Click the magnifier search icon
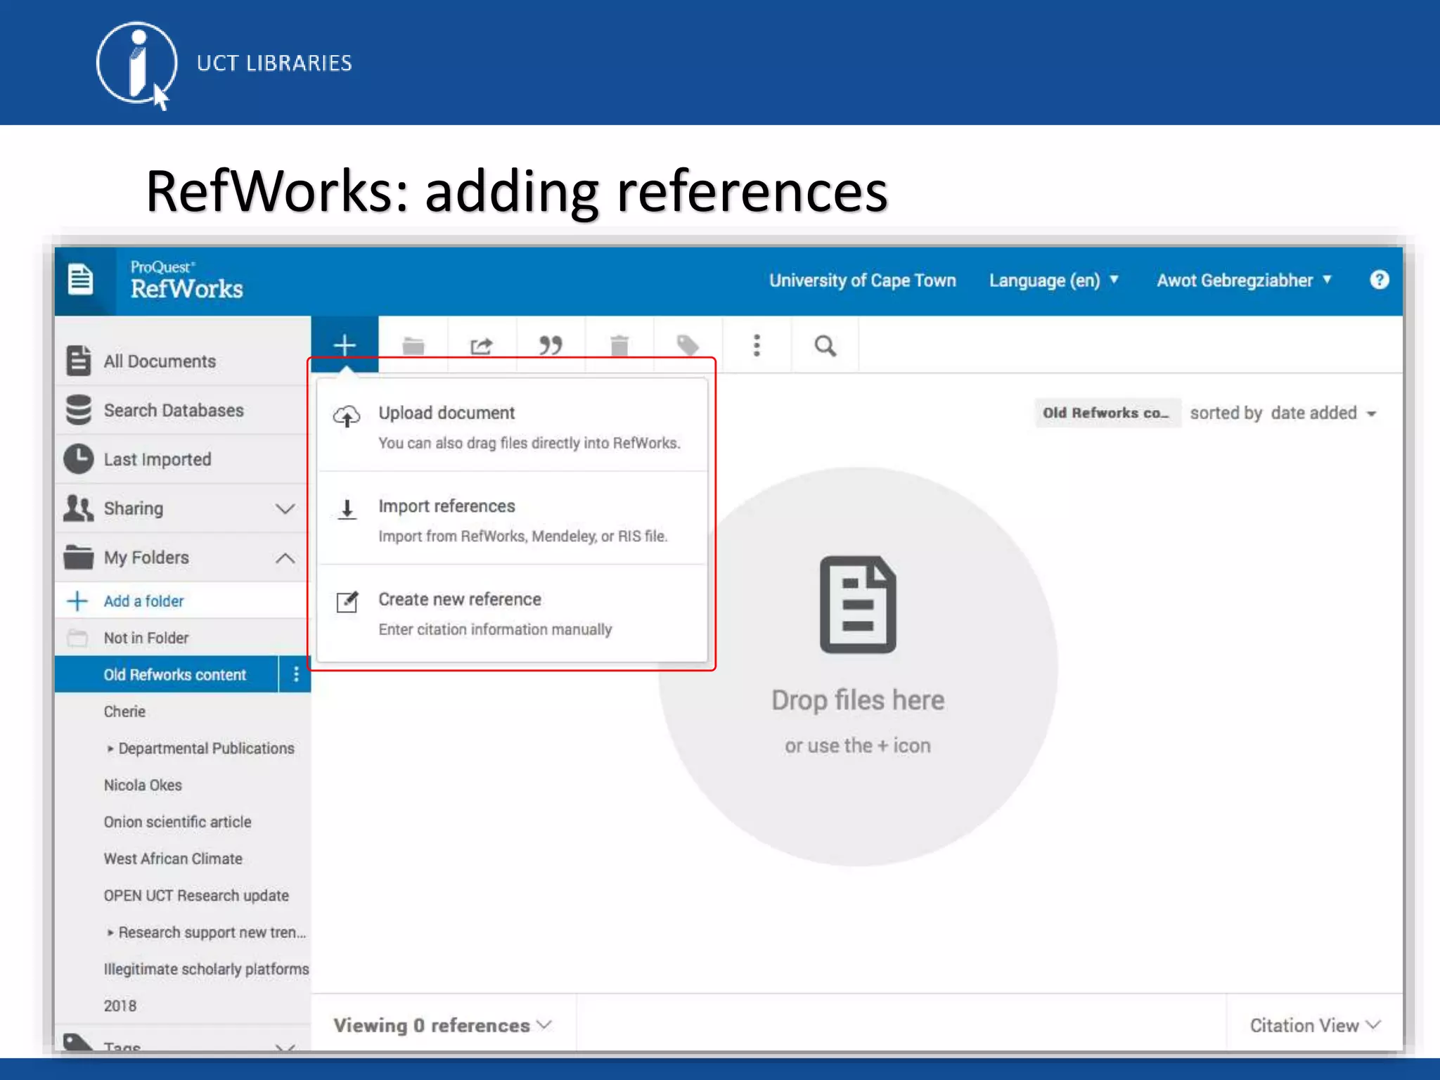The height and width of the screenshot is (1080, 1440). (x=825, y=345)
